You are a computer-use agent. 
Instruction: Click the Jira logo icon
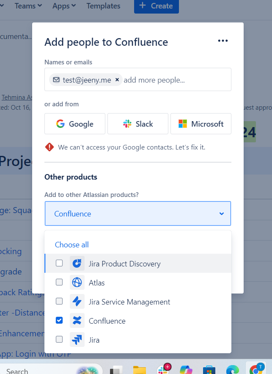click(77, 340)
